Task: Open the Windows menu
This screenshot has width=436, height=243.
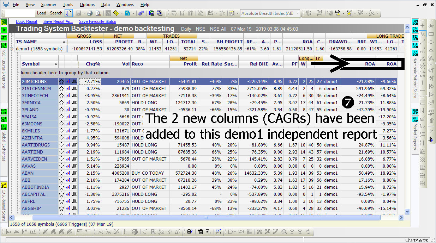Action: coord(125,5)
